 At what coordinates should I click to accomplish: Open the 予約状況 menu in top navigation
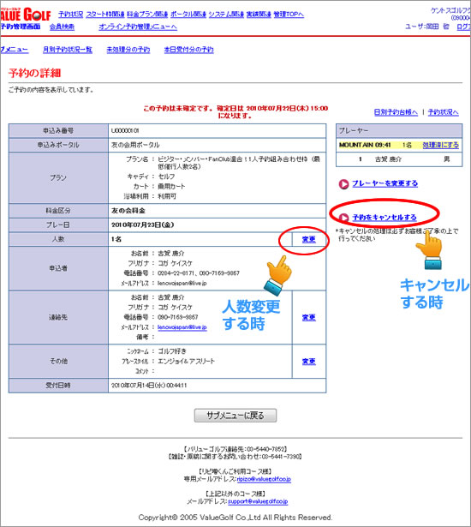(x=70, y=14)
